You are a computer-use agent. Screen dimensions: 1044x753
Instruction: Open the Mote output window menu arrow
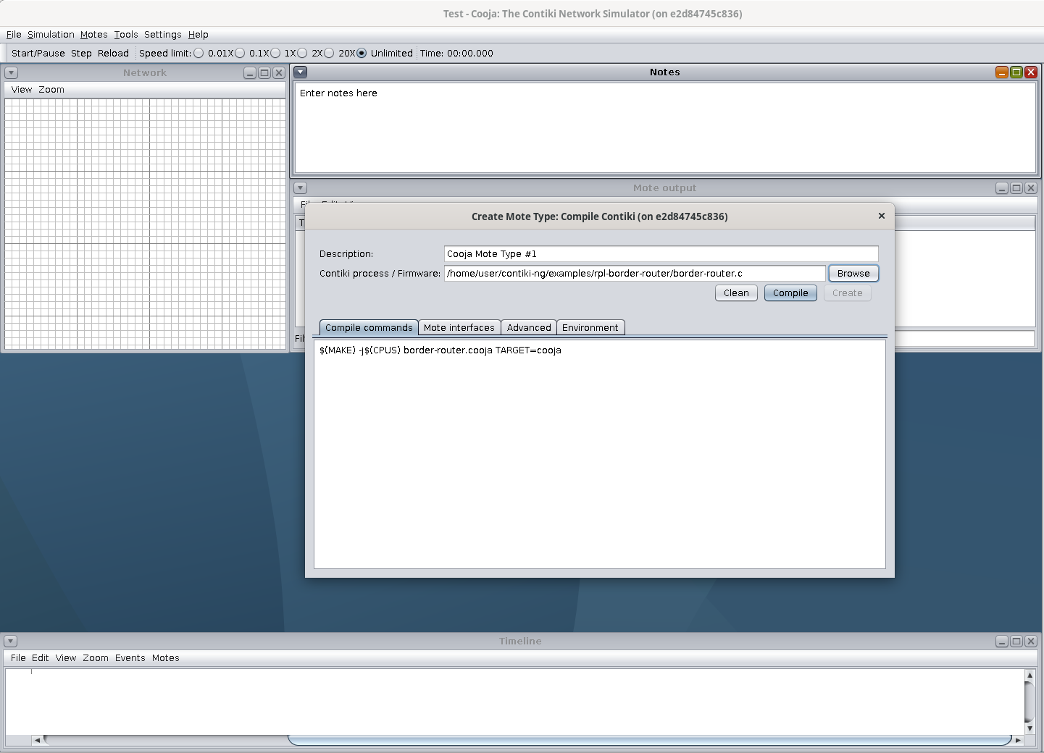[x=301, y=188]
